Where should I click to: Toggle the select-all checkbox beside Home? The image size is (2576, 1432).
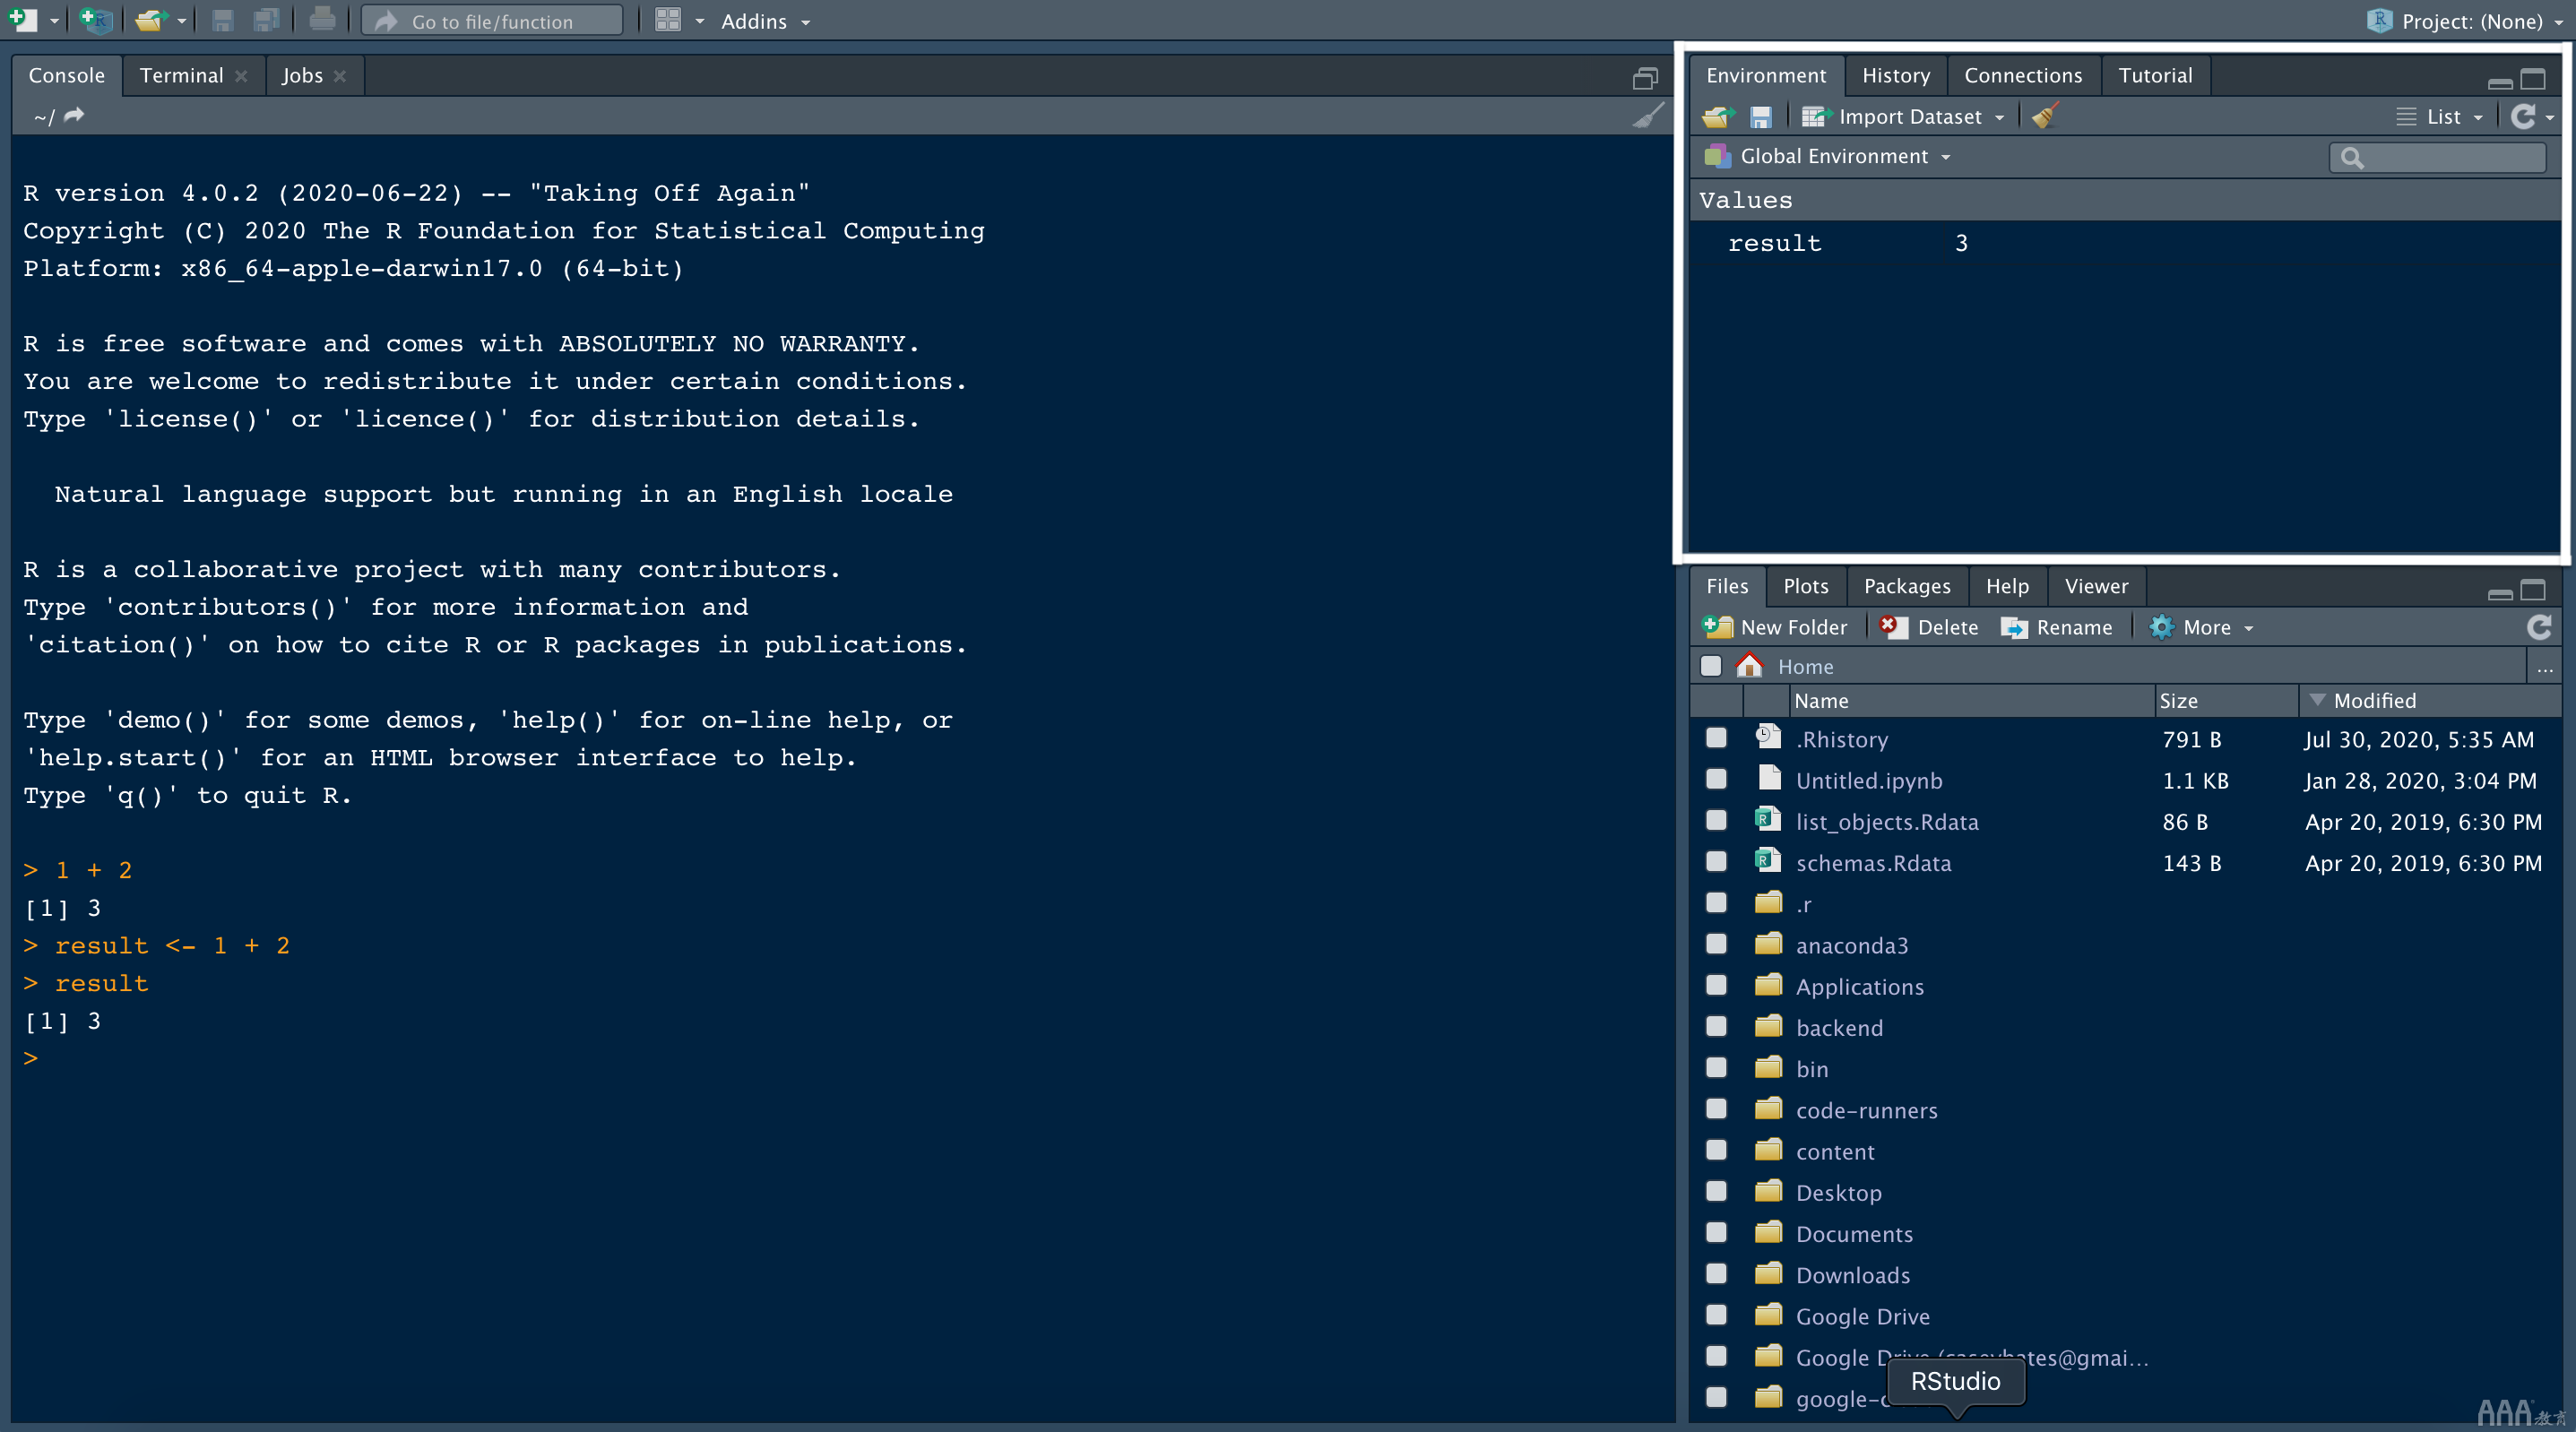coord(1711,666)
